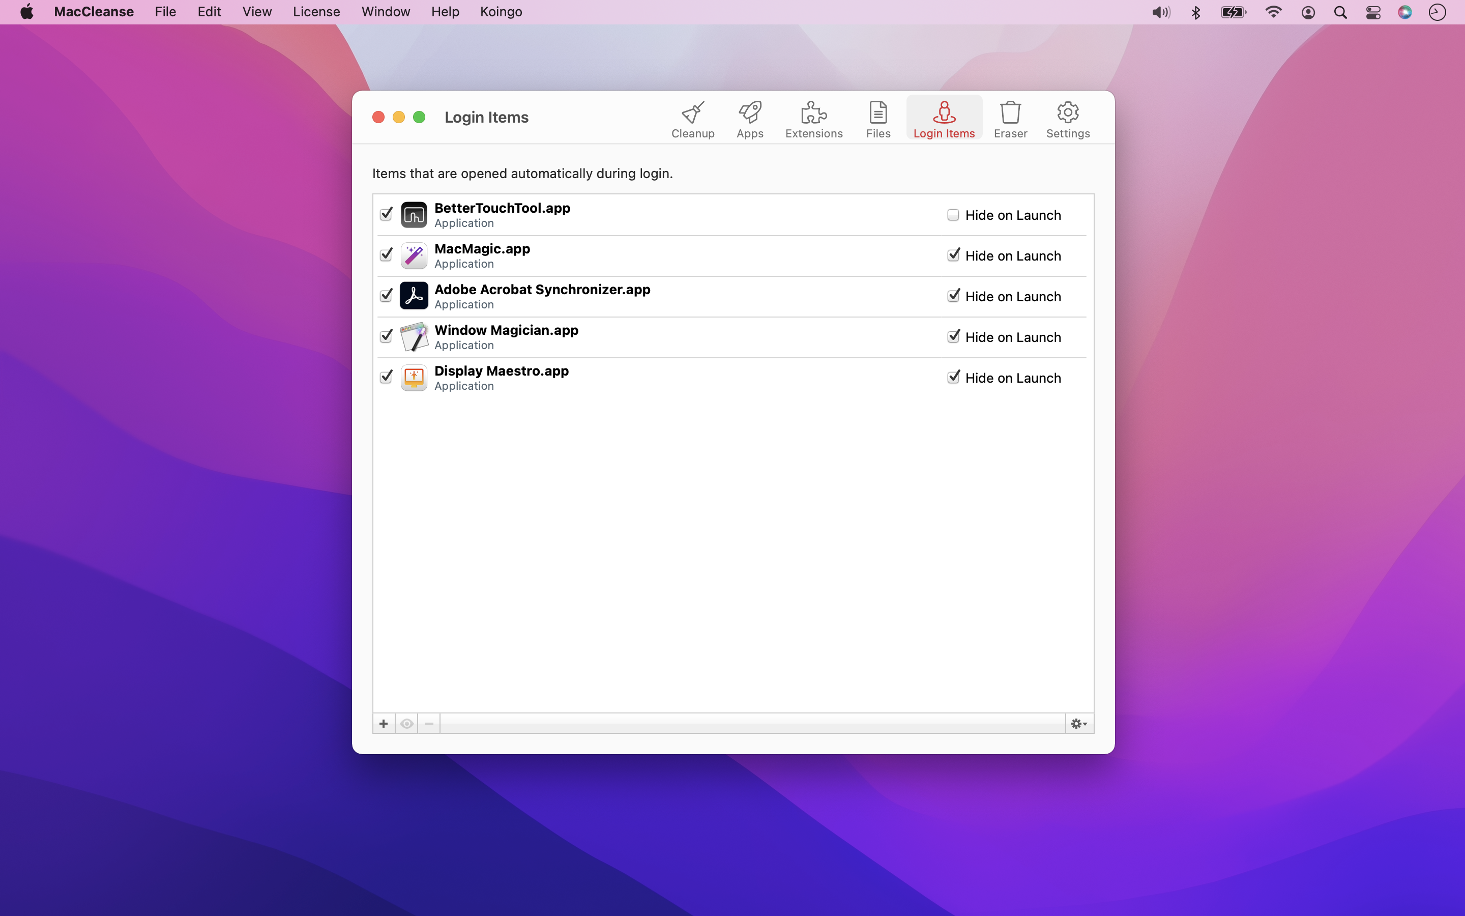This screenshot has height=916, width=1465.
Task: Go to the Files document section
Action: point(878,120)
